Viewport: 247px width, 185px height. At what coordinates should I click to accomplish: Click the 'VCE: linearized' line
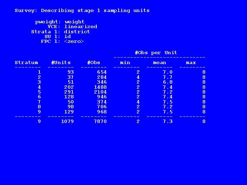[x=72, y=26]
